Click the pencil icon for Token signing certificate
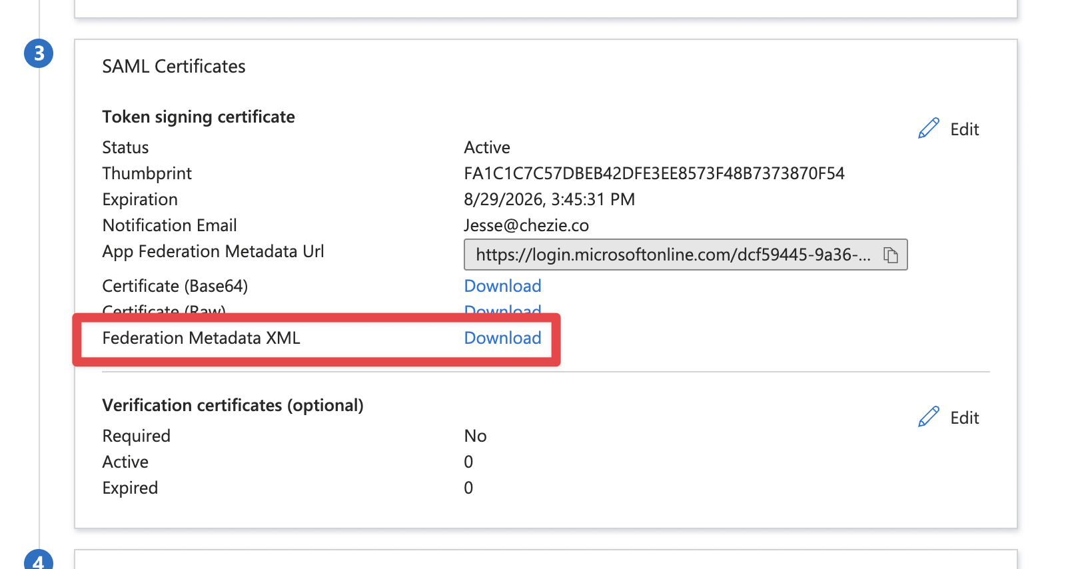 click(928, 129)
